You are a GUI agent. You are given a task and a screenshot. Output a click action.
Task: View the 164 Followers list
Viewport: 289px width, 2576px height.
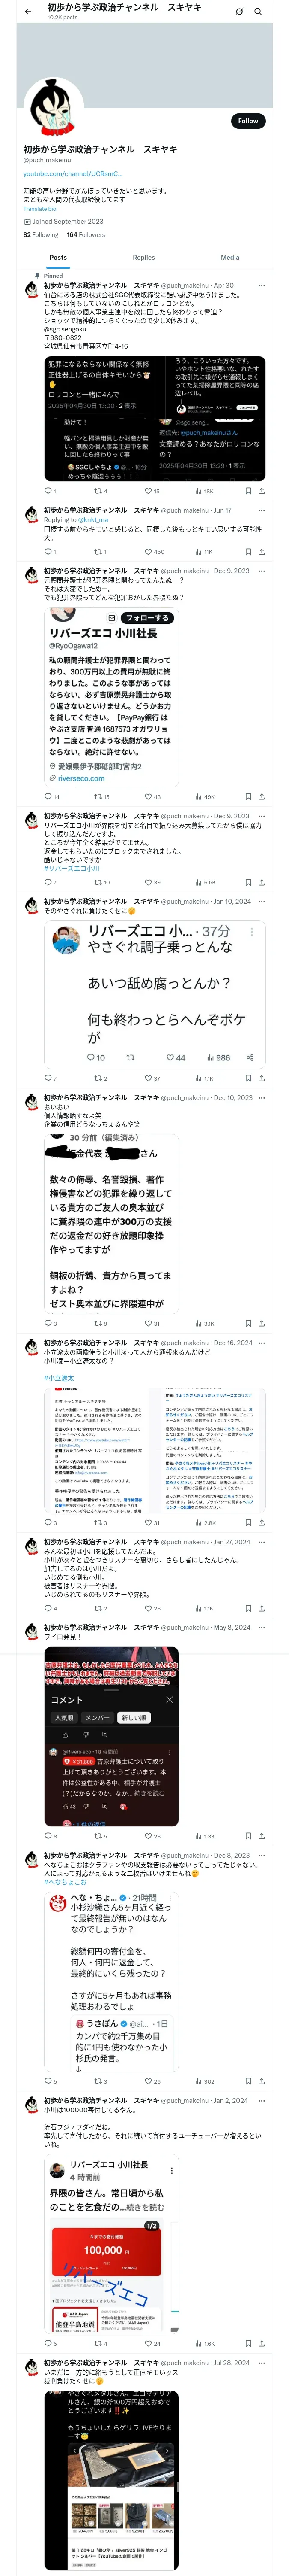[86, 235]
